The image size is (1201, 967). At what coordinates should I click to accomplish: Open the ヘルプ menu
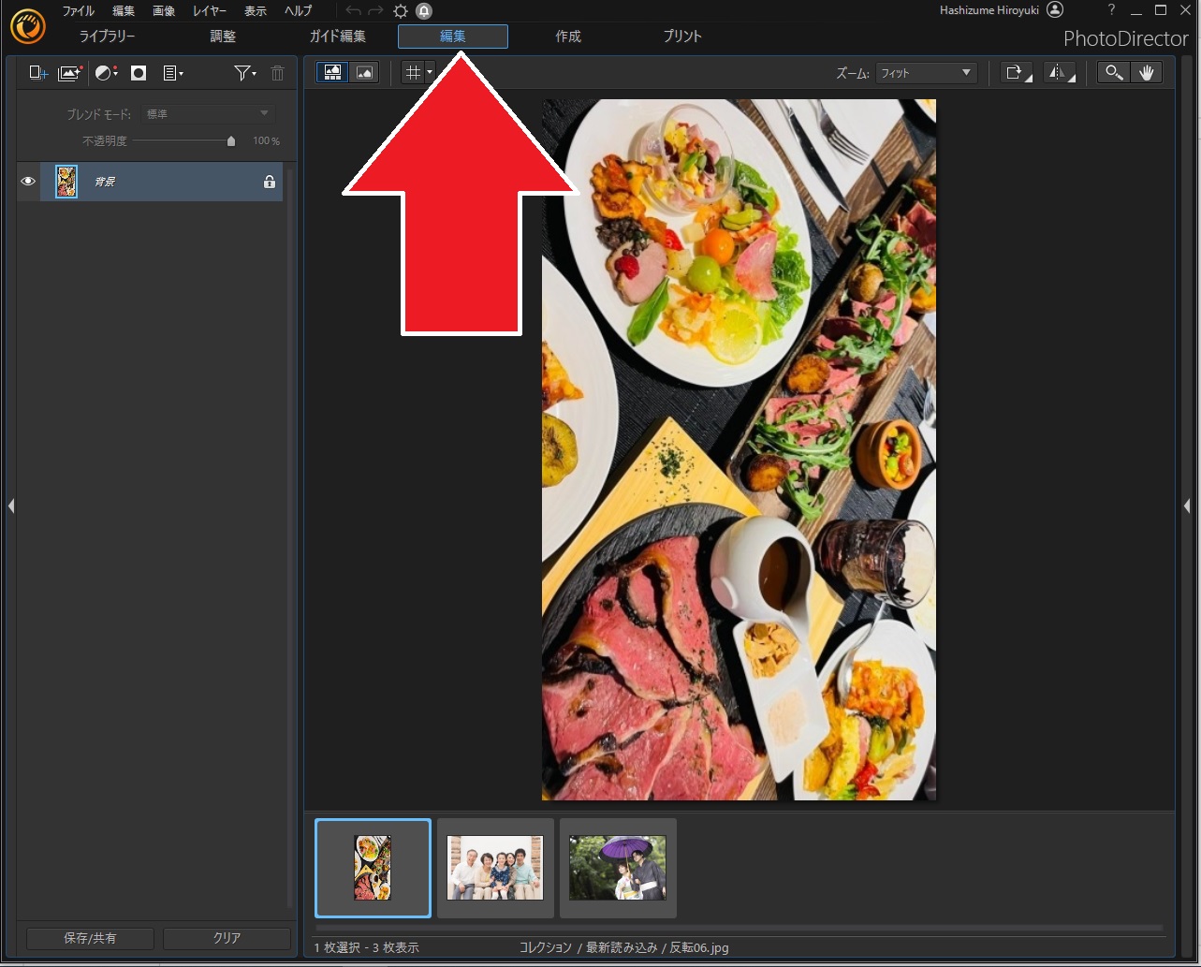click(x=299, y=11)
